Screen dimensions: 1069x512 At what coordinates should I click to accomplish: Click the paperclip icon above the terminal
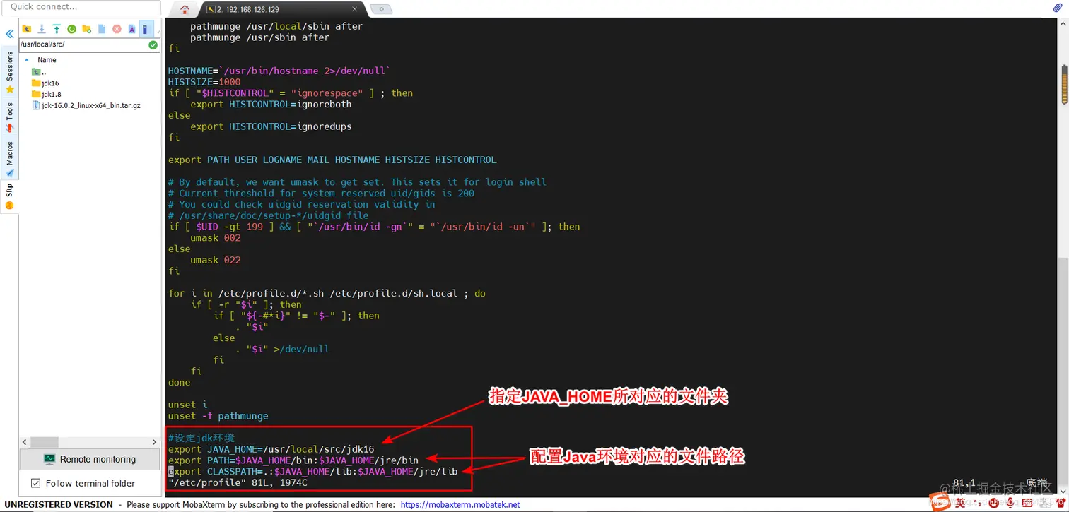(x=1058, y=8)
